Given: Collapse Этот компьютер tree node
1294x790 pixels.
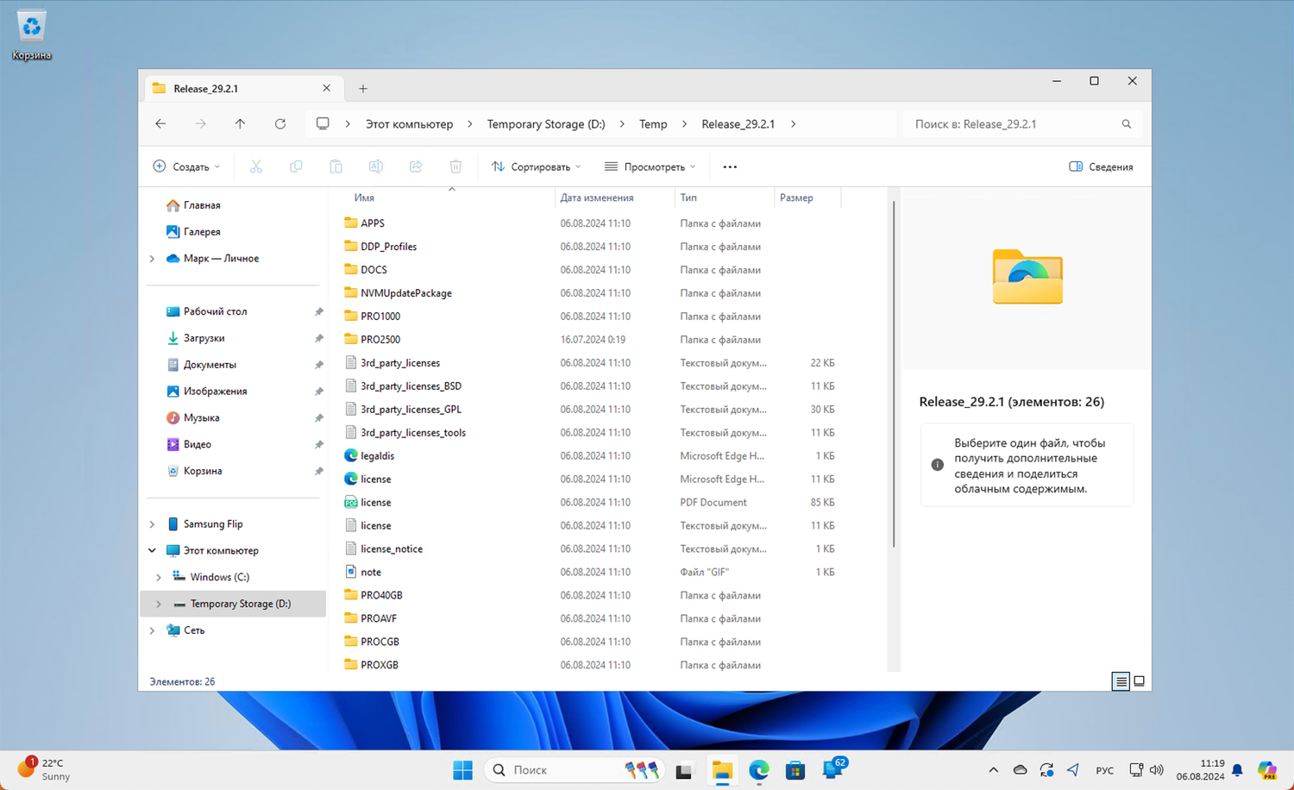Looking at the screenshot, I should coord(153,551).
